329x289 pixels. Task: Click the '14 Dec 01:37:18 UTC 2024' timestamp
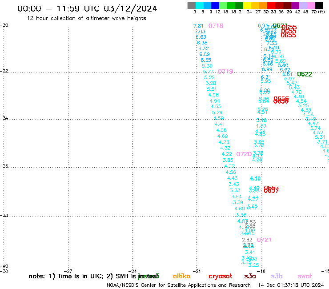(291, 285)
